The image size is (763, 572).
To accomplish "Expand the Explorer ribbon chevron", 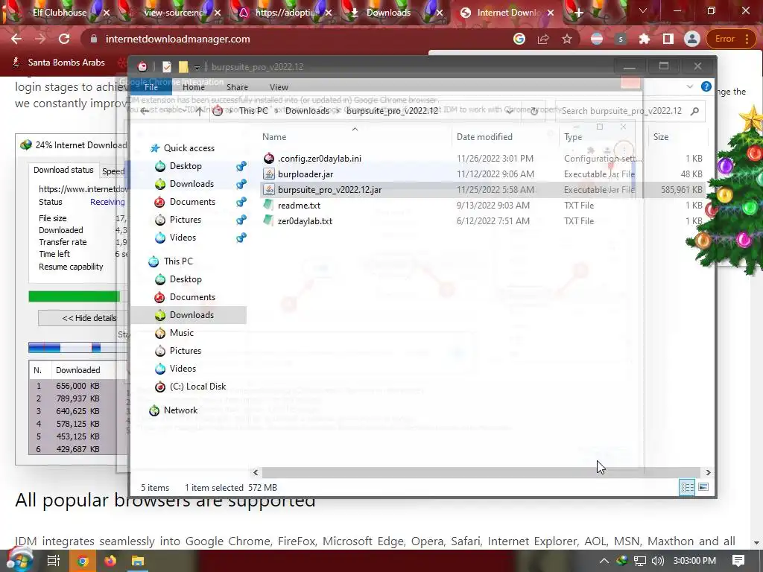I will (x=689, y=86).
